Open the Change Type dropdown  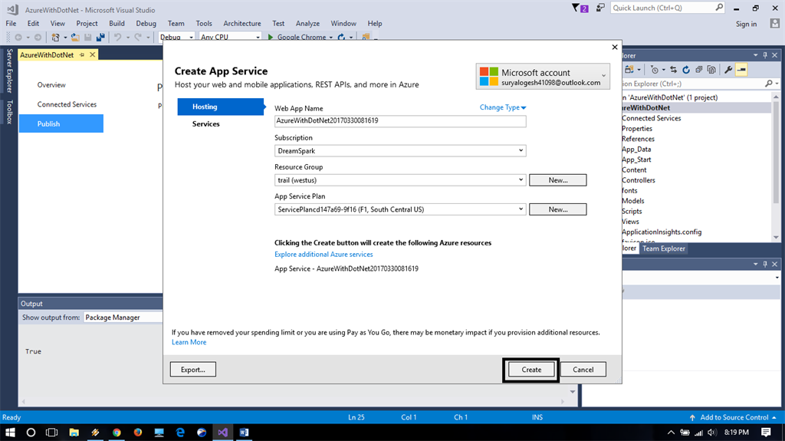click(503, 107)
